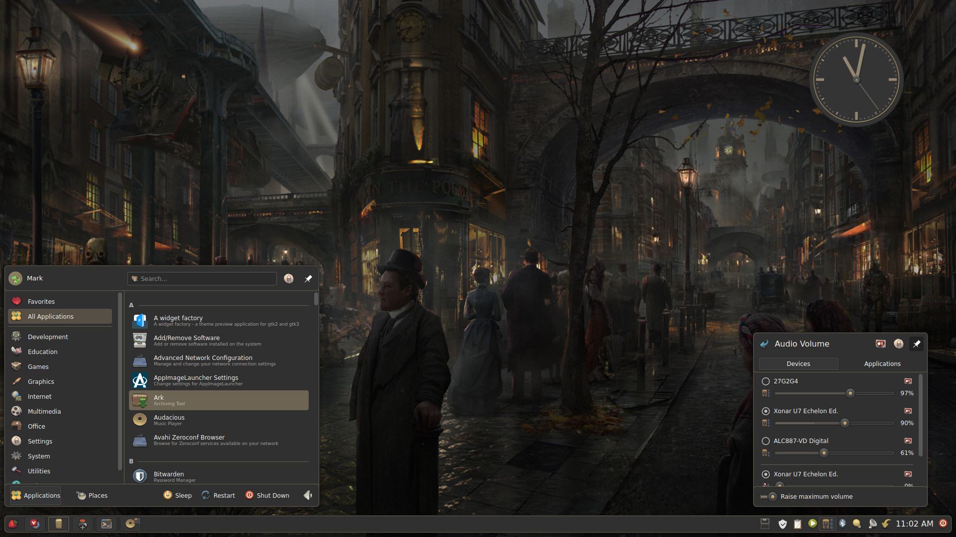Pin the Audio Volume popup open

point(917,344)
